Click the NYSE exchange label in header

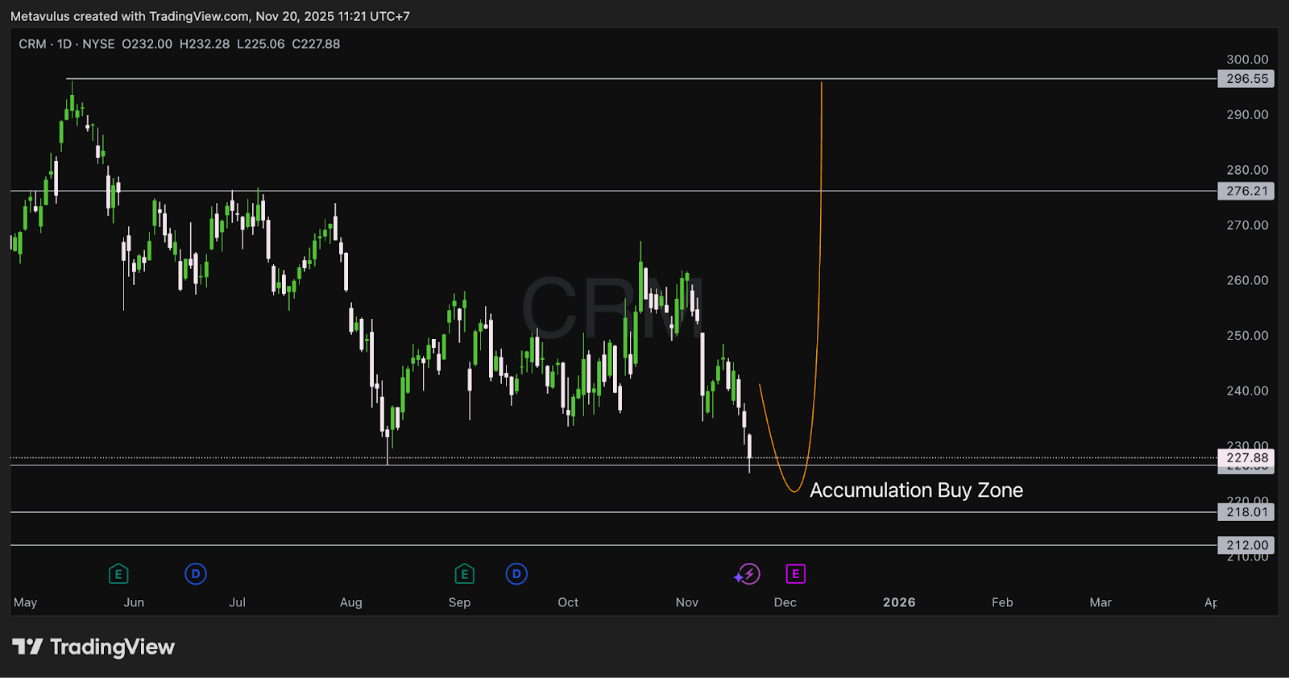98,44
